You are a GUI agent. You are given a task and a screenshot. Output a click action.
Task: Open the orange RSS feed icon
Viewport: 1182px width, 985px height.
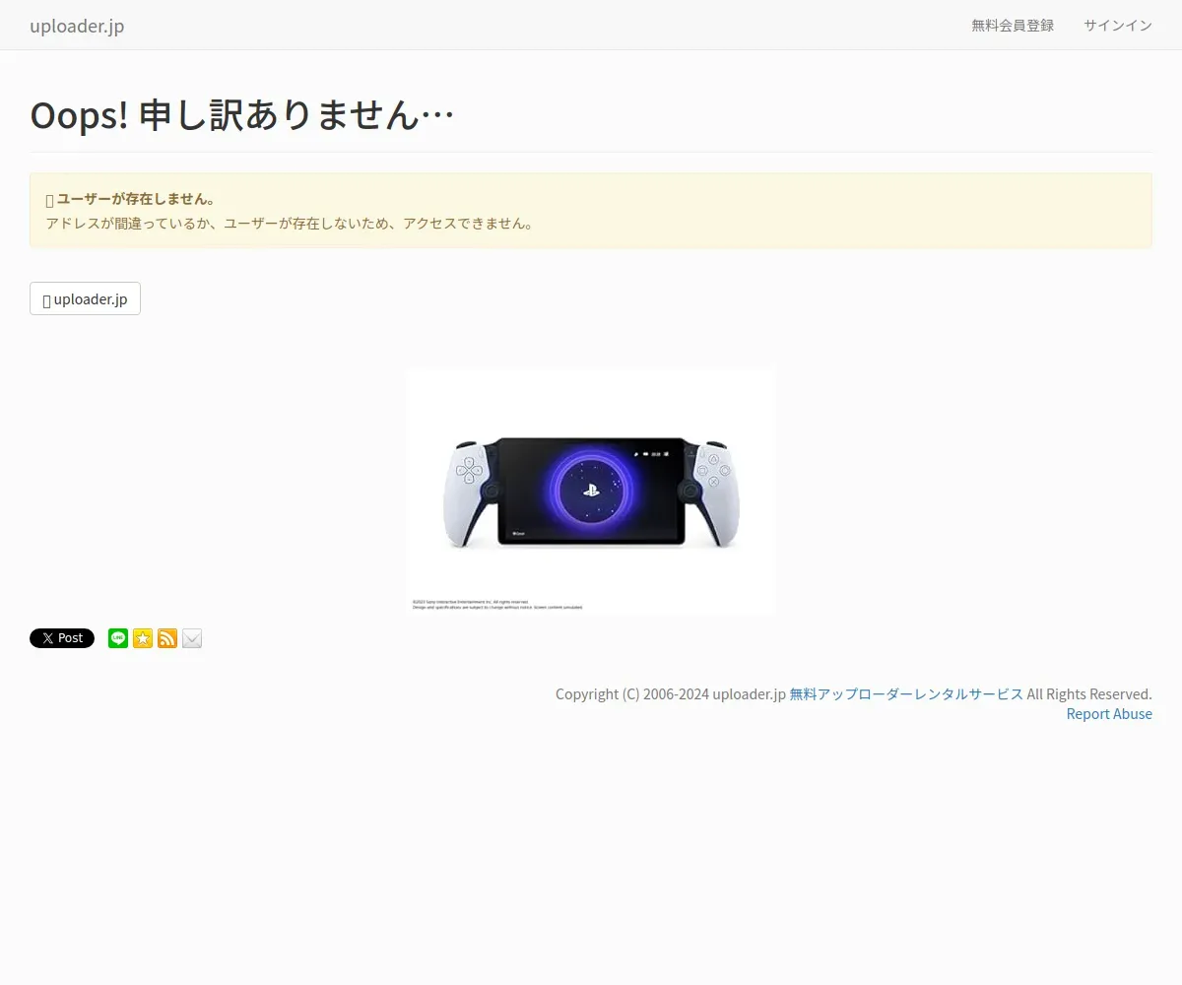pyautogui.click(x=167, y=638)
